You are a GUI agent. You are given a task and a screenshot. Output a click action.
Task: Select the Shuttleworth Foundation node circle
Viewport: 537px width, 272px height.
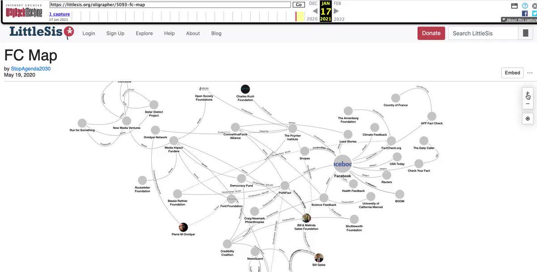[x=354, y=219]
